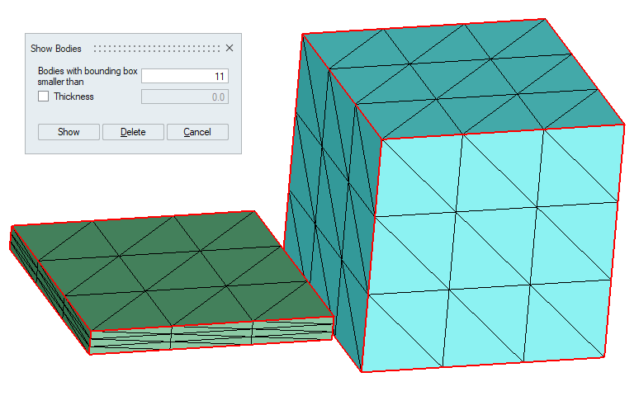Select the light green front side of plate
Image resolution: width=639 pixels, height=396 pixels.
[211, 336]
